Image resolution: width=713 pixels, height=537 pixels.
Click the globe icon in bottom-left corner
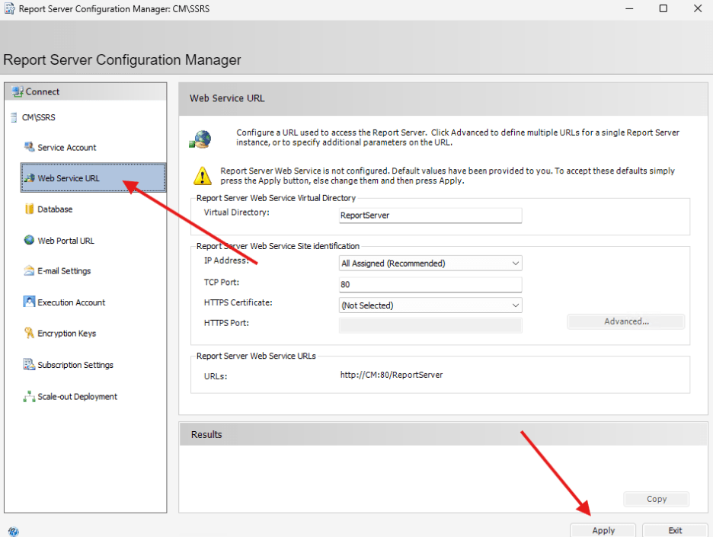click(x=13, y=529)
